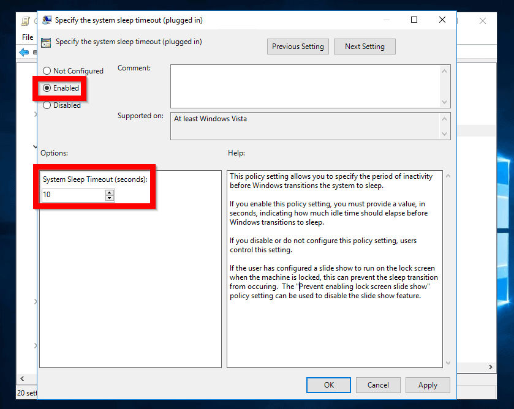Select the Not Configured radio button
This screenshot has height=409, width=514.
tap(47, 71)
